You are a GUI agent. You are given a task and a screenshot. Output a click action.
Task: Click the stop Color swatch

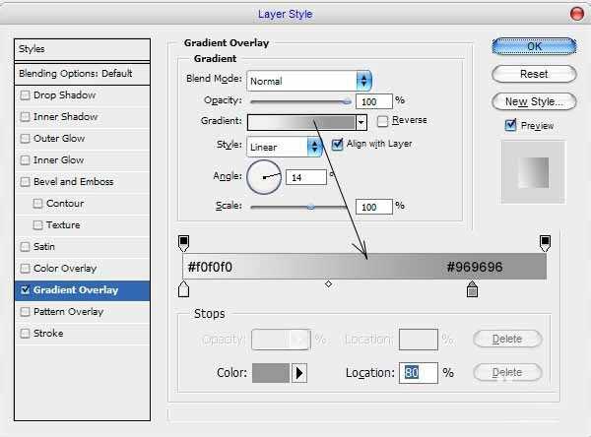point(271,372)
